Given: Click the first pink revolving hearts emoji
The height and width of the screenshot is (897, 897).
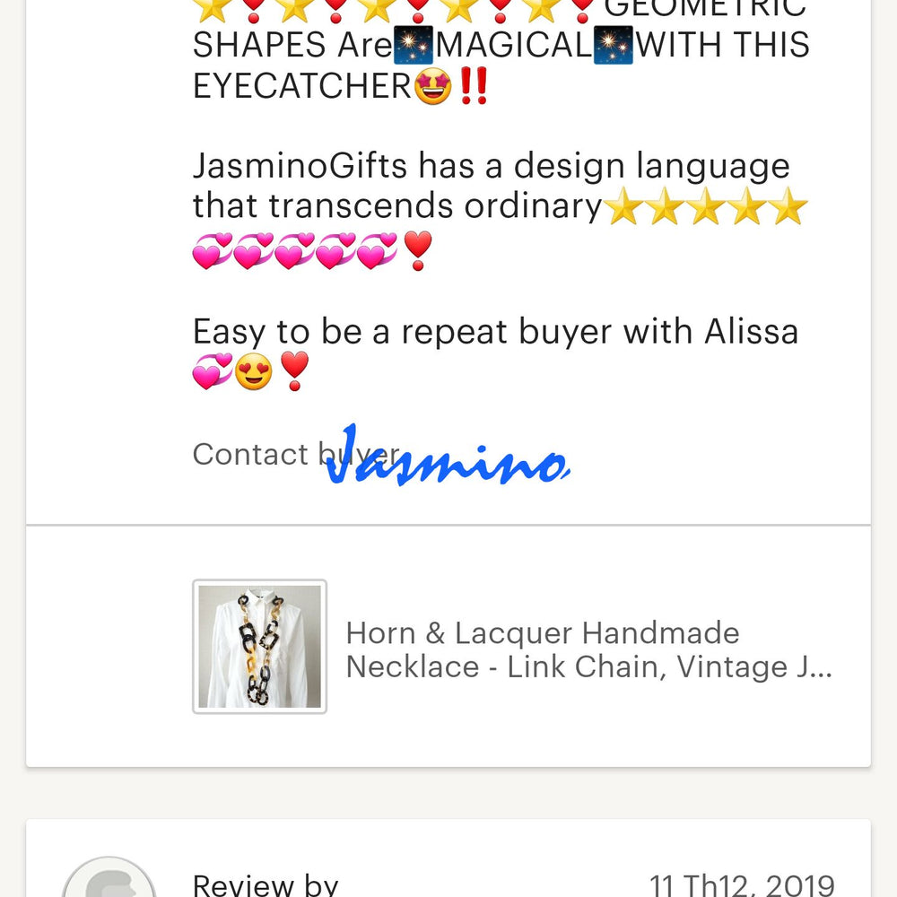Looking at the screenshot, I should 213,250.
